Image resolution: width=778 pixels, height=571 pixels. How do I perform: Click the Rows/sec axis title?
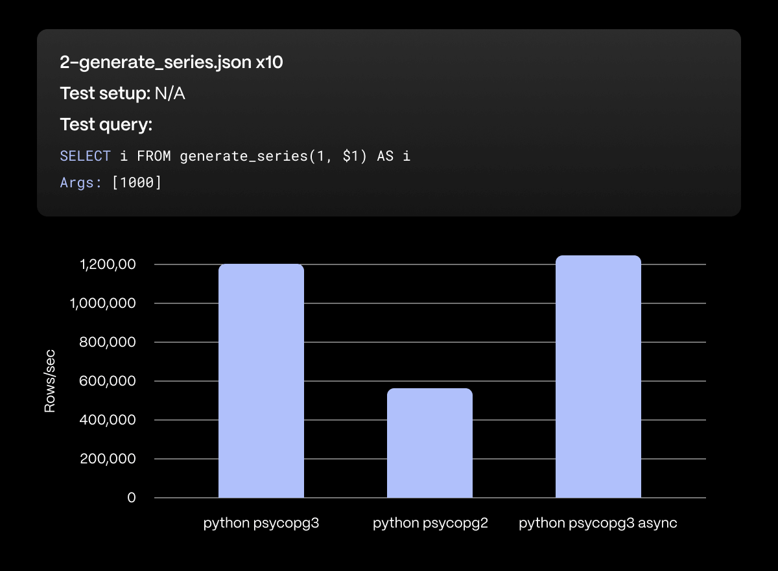[x=50, y=381]
